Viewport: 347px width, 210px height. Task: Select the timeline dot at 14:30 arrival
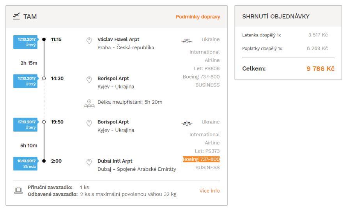point(44,79)
